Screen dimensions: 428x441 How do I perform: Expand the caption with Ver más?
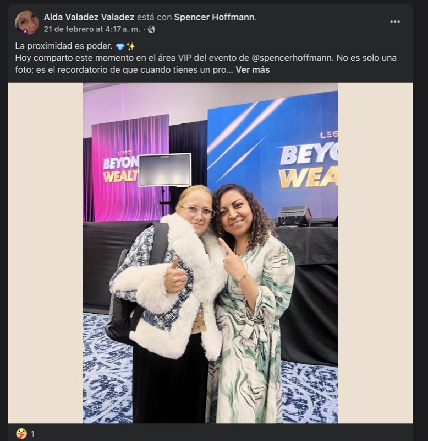(253, 70)
